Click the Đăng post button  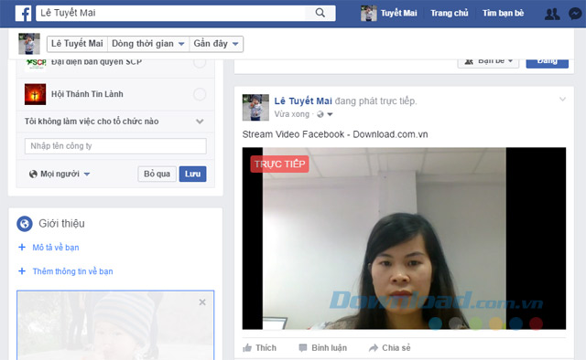click(548, 62)
